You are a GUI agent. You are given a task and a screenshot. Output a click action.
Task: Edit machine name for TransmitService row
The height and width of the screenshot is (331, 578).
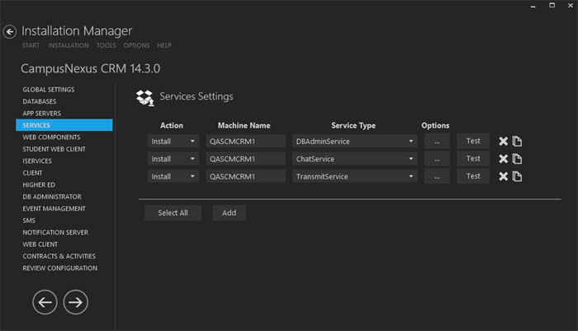pos(245,176)
